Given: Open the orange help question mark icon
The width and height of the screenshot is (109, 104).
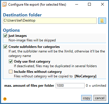Looking at the screenshot, I should 5,99.
